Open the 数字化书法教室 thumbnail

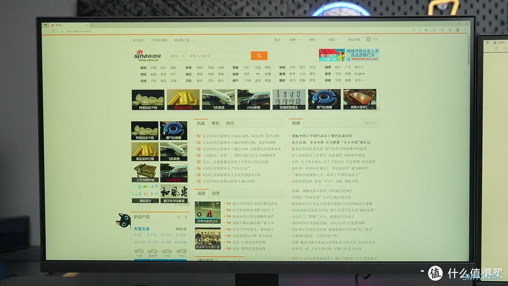[174, 194]
